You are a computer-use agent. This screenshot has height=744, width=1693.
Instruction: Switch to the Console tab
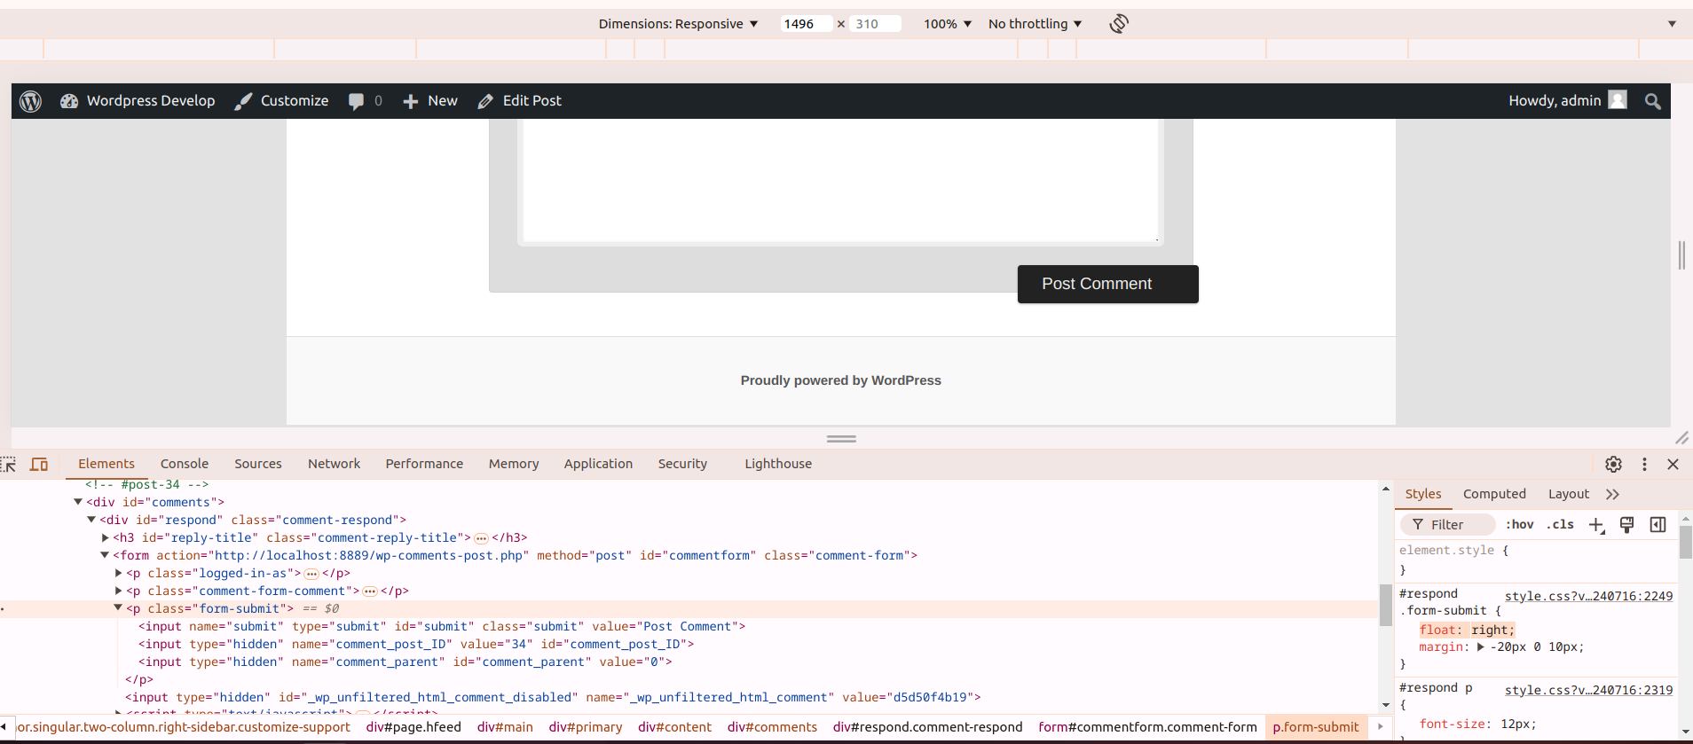pyautogui.click(x=185, y=464)
